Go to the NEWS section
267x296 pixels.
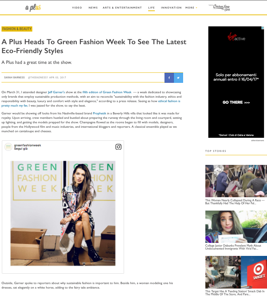[x=93, y=8]
